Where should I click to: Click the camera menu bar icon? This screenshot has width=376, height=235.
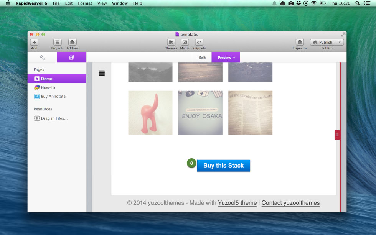(291, 3)
